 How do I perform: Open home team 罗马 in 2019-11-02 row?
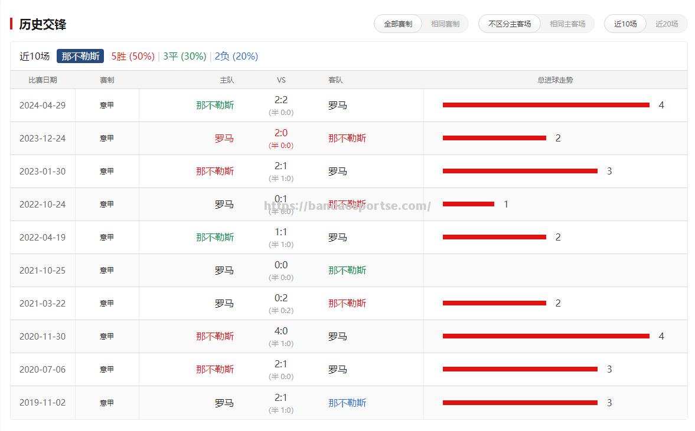click(x=224, y=403)
